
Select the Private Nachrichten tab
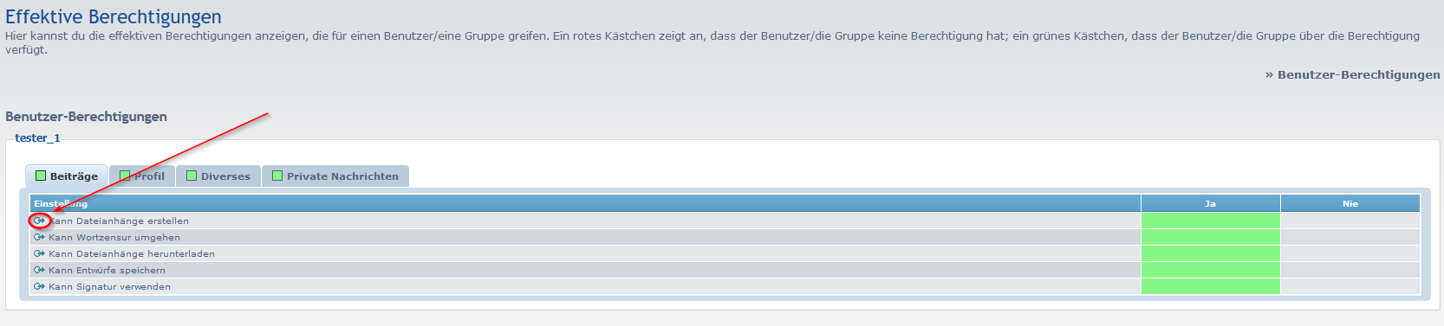(x=335, y=176)
